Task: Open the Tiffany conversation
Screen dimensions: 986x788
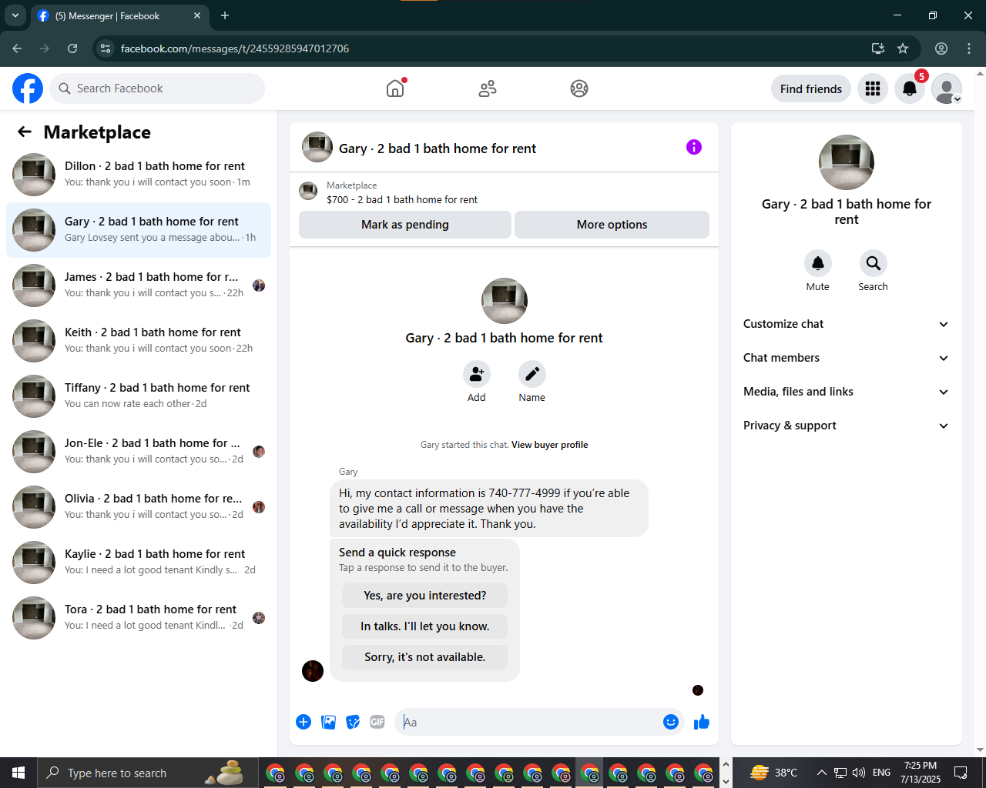Action: pos(139,396)
